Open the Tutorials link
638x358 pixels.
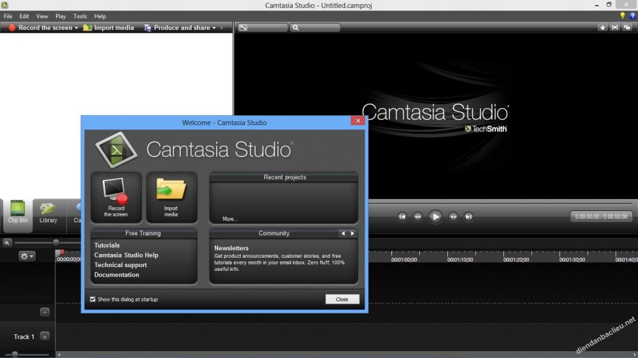(x=107, y=245)
